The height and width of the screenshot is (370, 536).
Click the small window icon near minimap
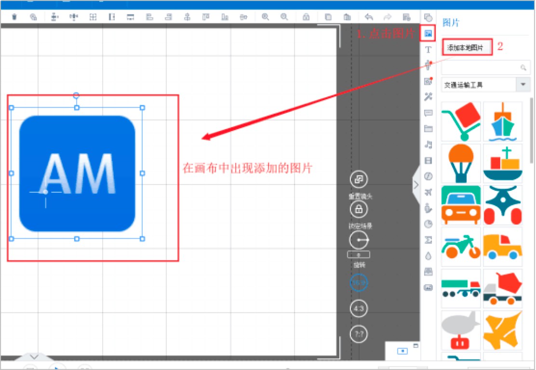pos(415,345)
